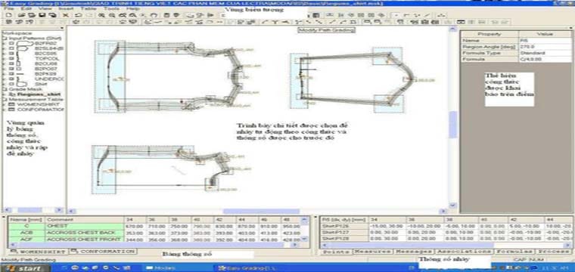
Task: Click the Delete X toolbar icon
Action: coord(65,15)
